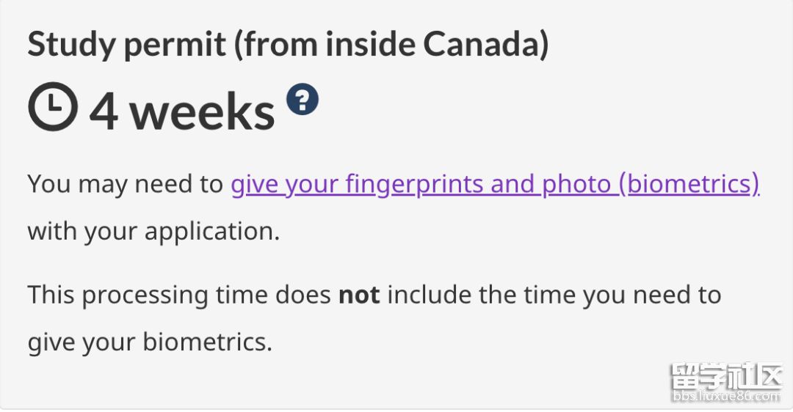Click the "with your application." line

pyautogui.click(x=153, y=231)
